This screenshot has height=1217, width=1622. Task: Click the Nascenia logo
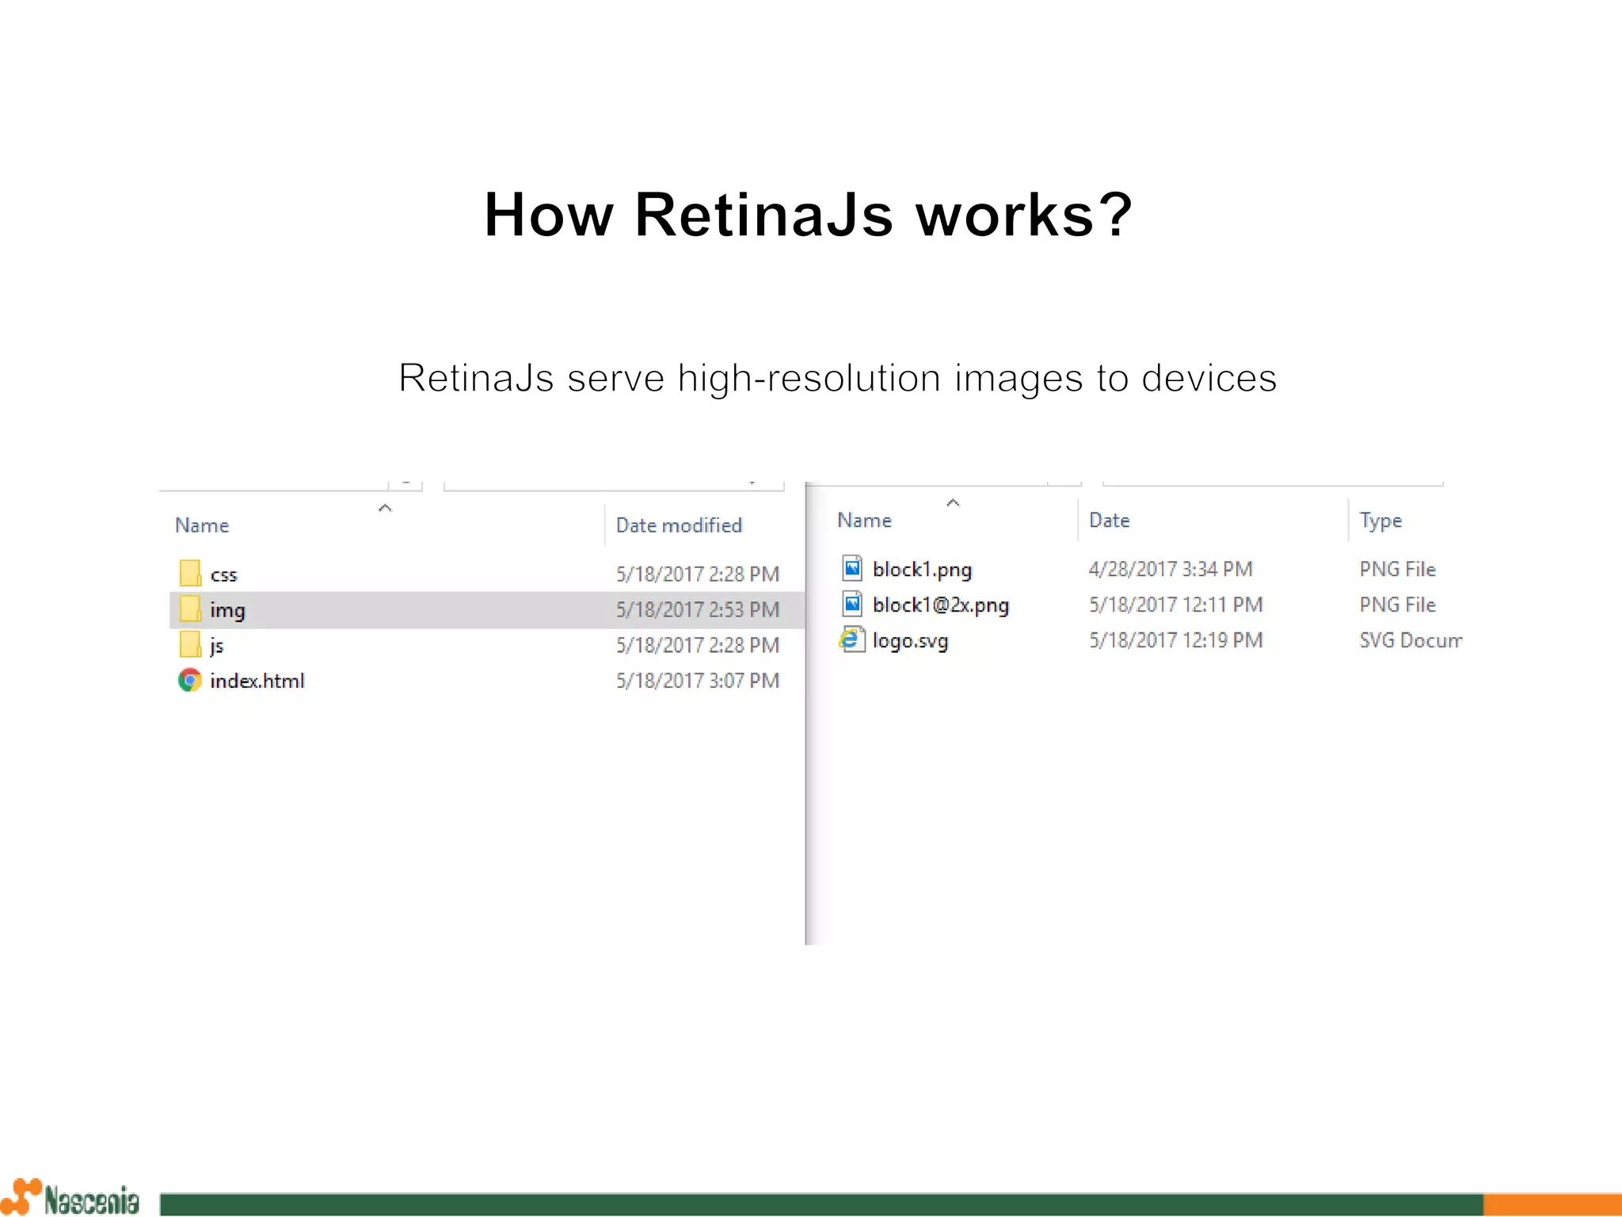71,1198
